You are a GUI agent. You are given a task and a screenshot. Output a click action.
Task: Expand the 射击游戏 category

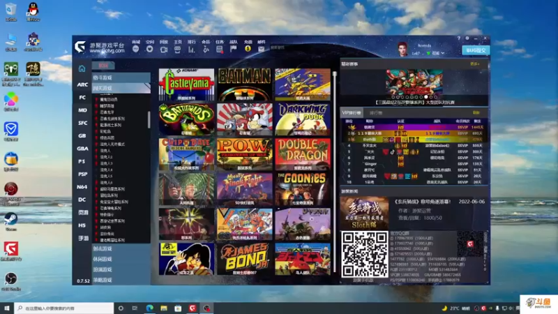pyautogui.click(x=121, y=248)
